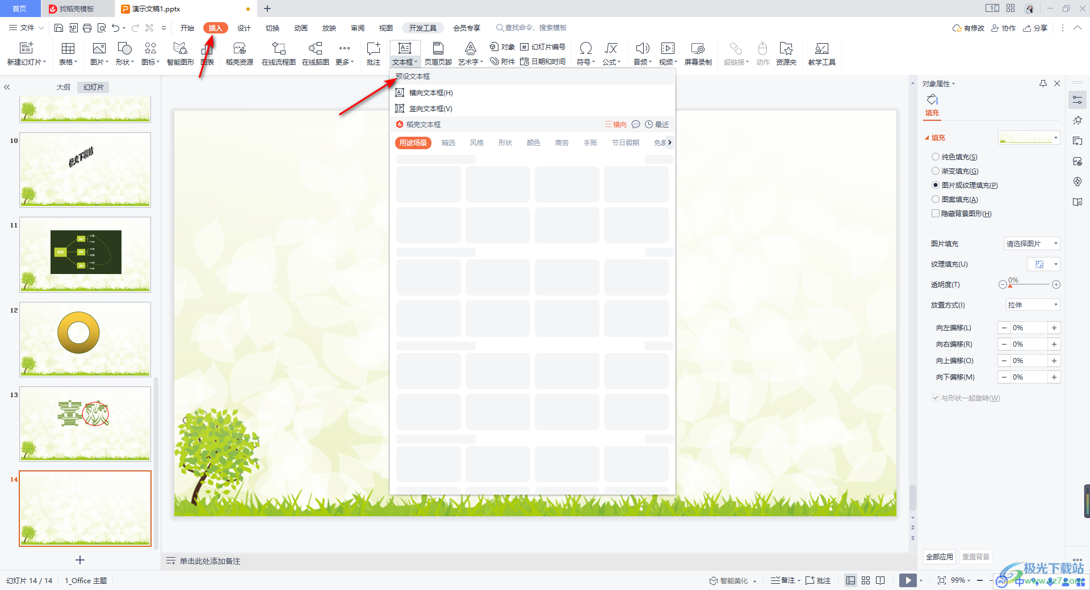Switch to Outline (大纲) pane tab
Viewport: 1090px width, 590px height.
[x=64, y=87]
